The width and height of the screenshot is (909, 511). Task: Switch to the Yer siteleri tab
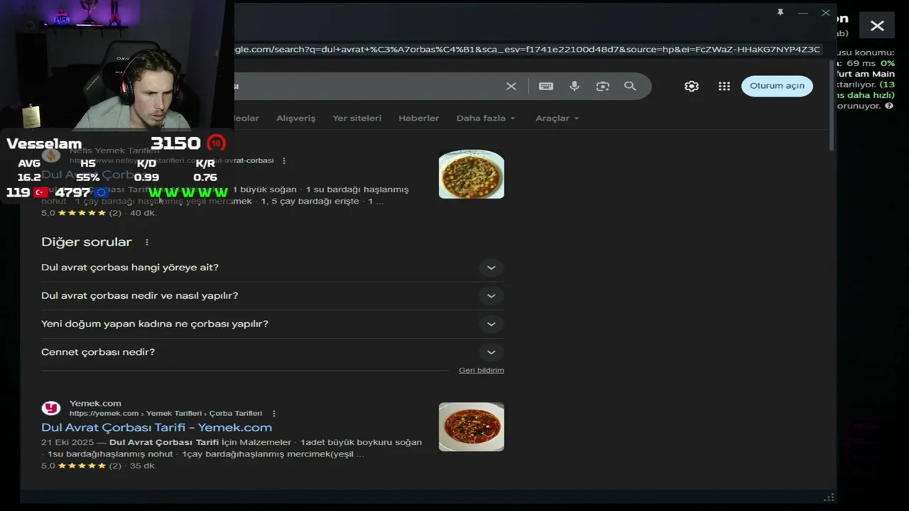(x=356, y=118)
